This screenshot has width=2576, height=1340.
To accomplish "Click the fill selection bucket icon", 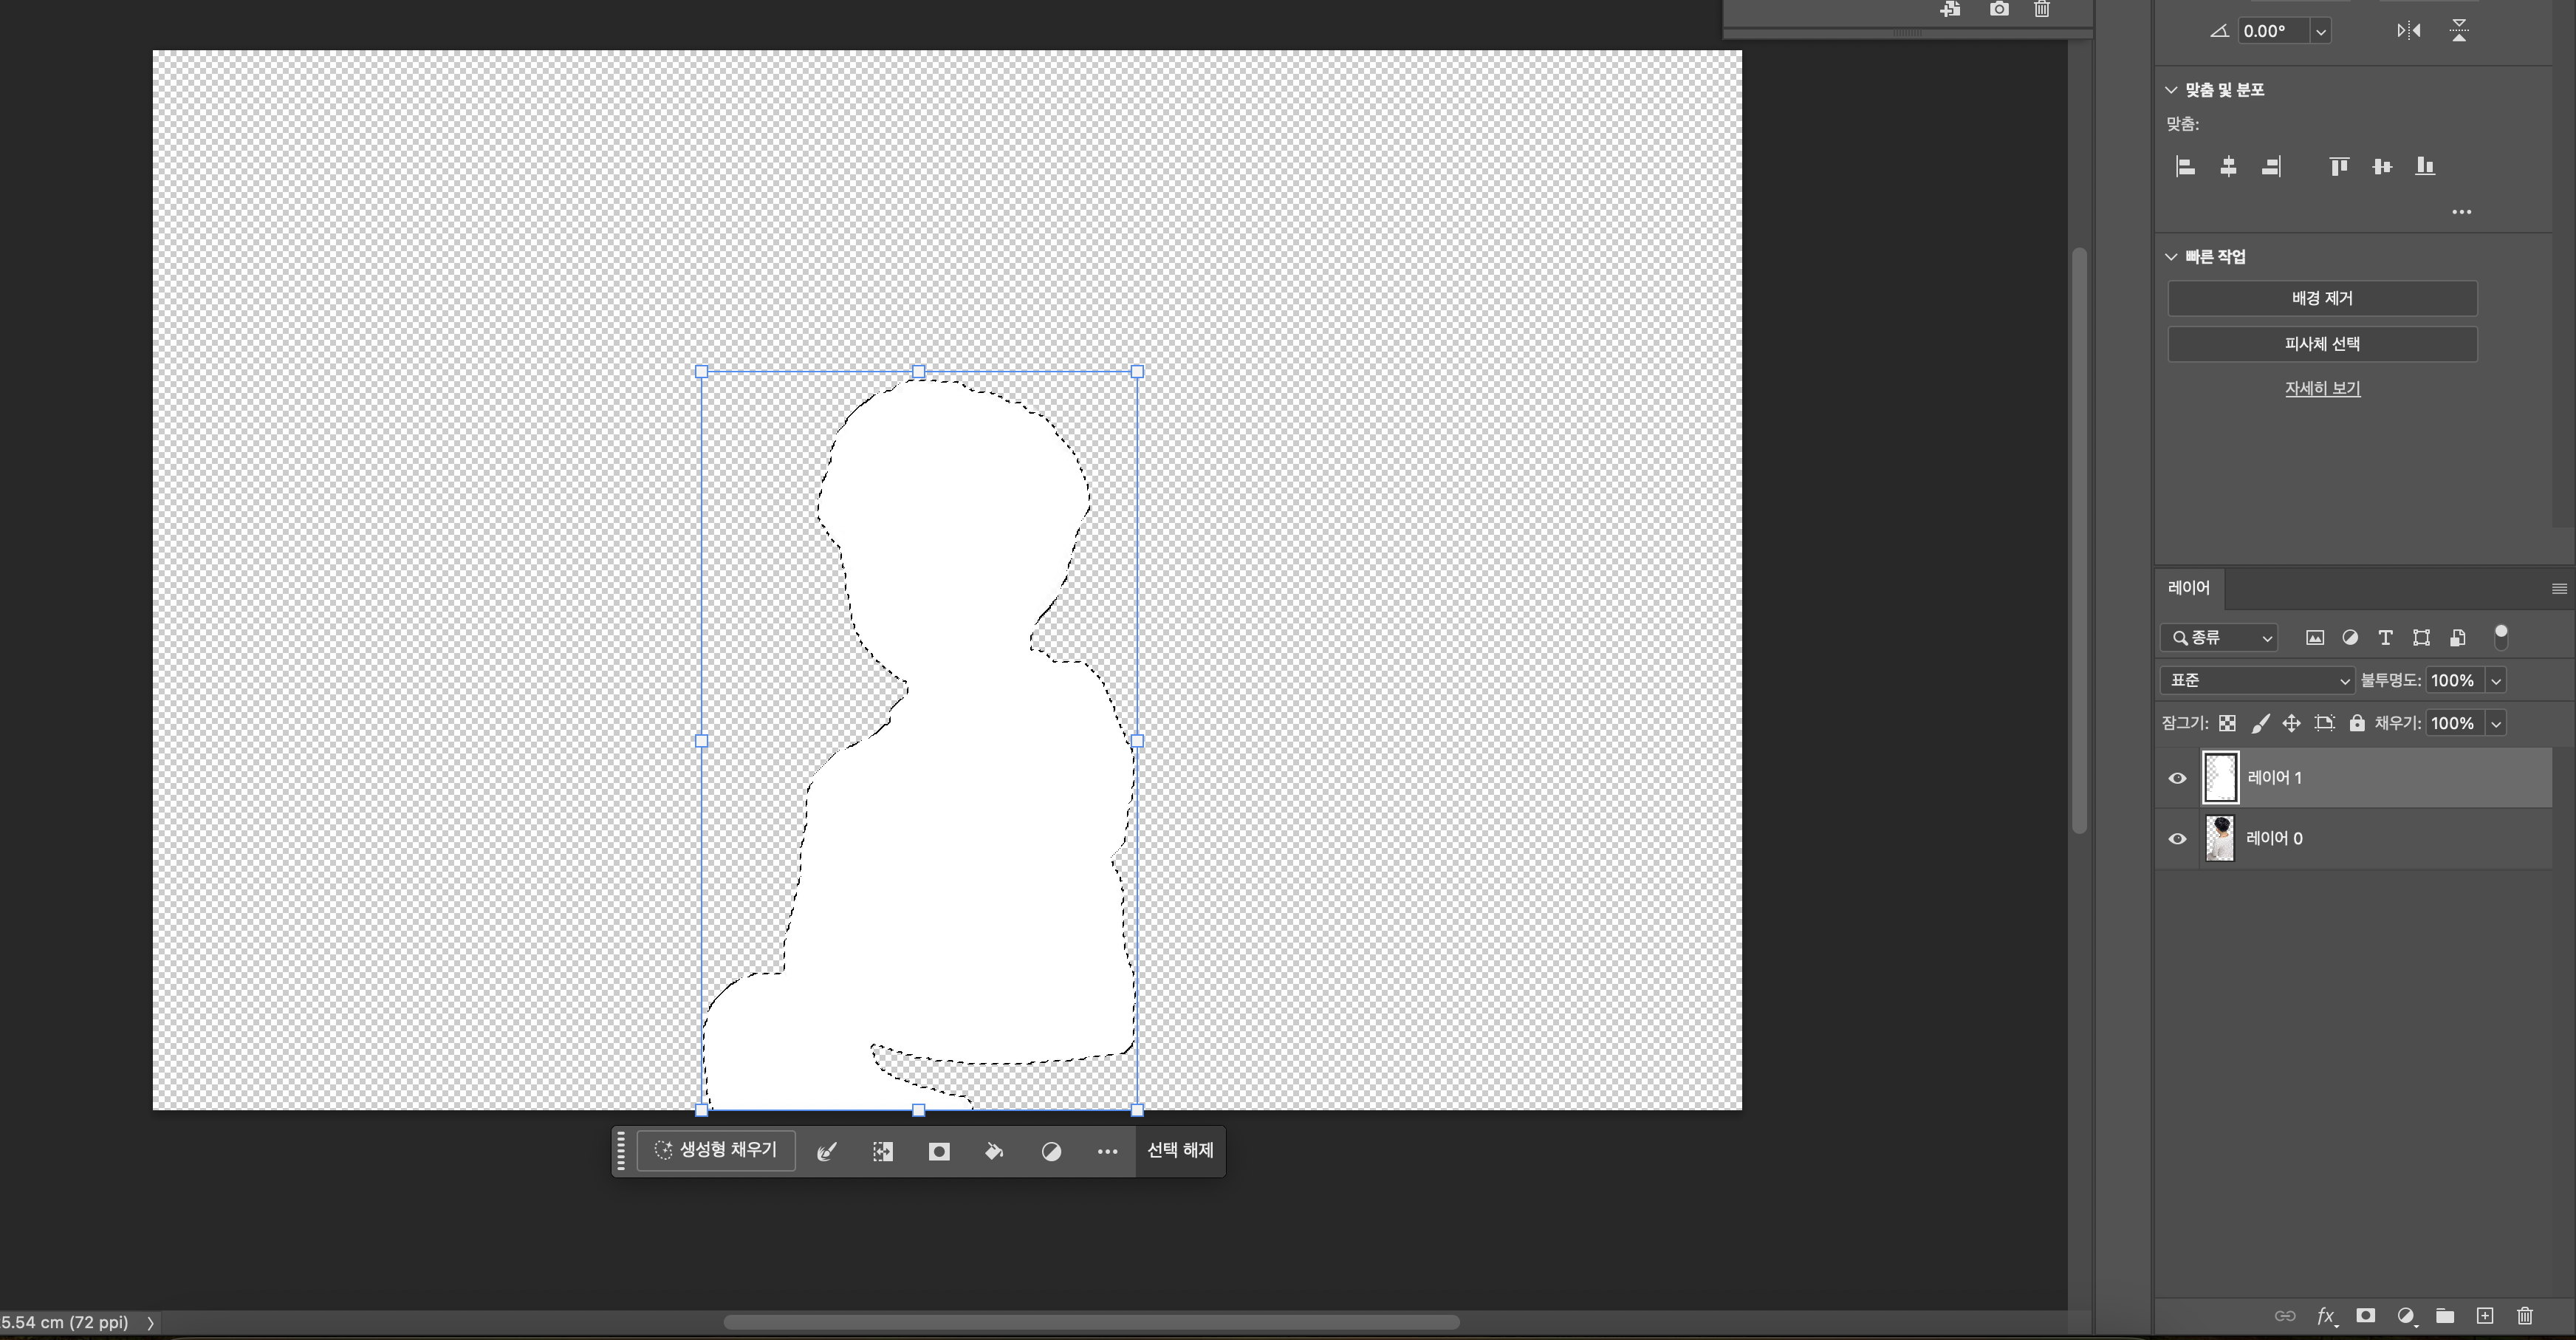I will click(994, 1152).
